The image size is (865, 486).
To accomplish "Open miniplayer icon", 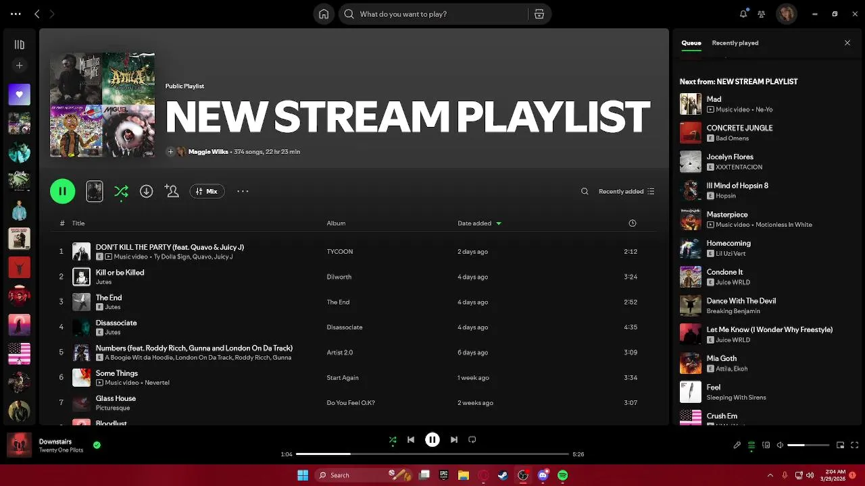I will pos(841,446).
